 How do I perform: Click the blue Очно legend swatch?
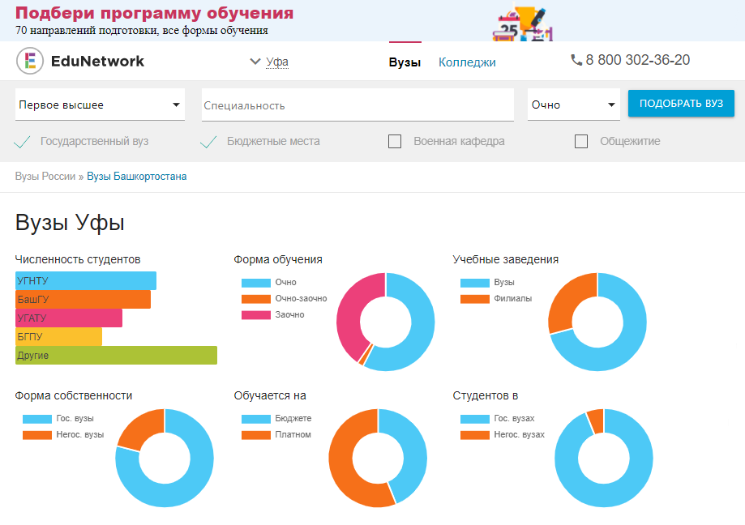click(x=255, y=283)
